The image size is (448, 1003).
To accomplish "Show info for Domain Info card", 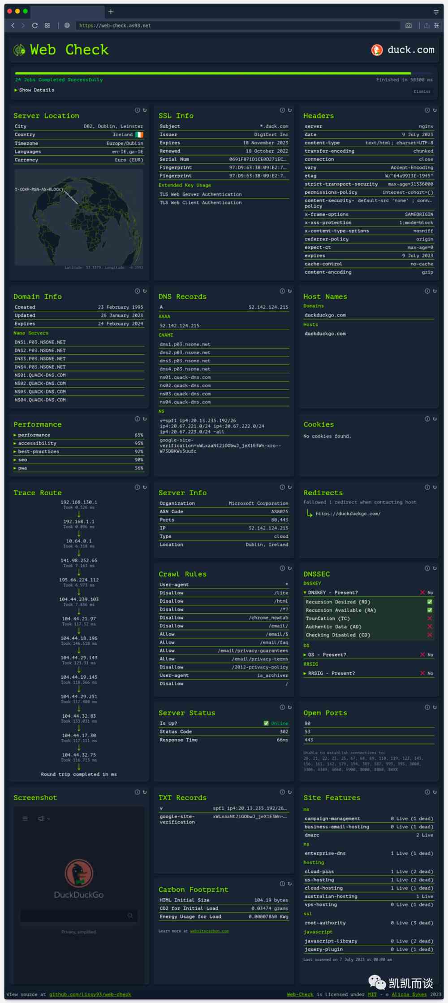I will tap(137, 291).
